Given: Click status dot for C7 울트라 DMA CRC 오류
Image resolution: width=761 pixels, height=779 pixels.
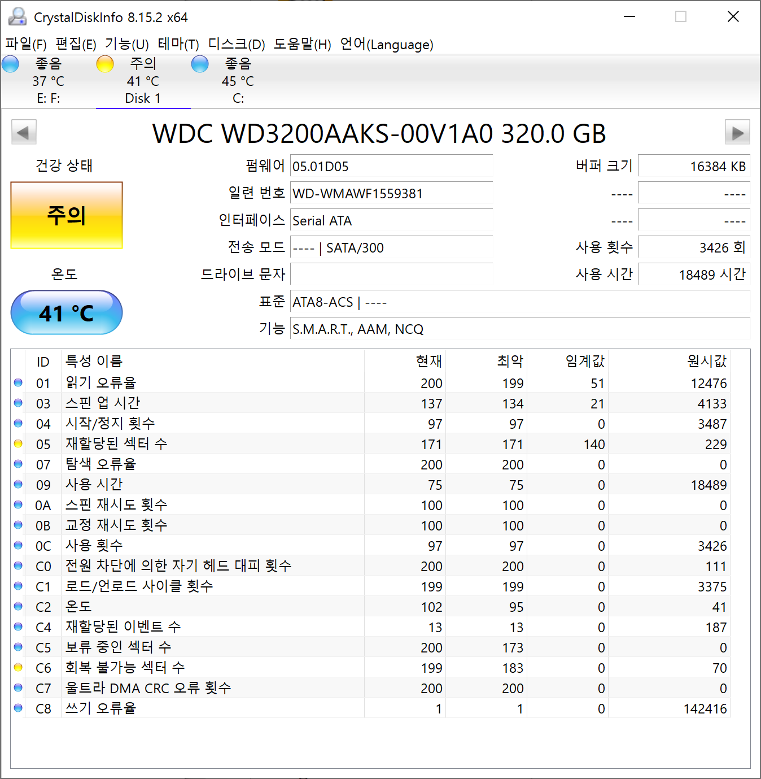Looking at the screenshot, I should click(18, 687).
